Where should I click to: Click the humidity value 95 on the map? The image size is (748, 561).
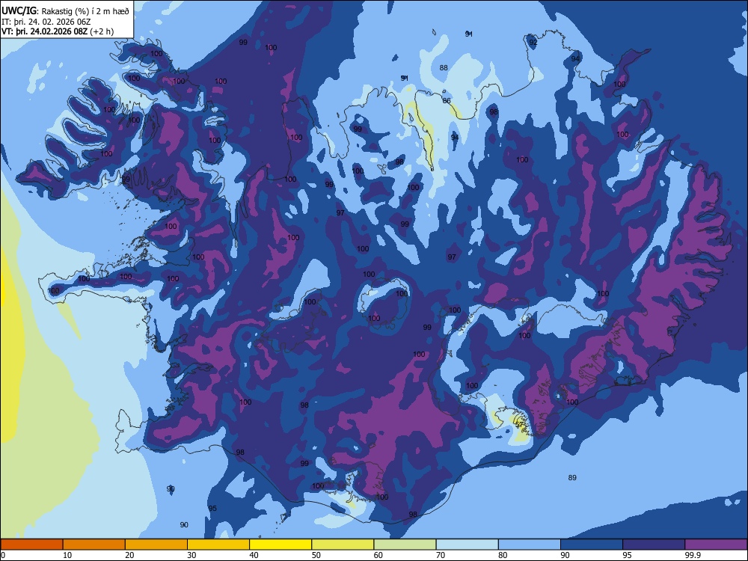tap(212, 508)
